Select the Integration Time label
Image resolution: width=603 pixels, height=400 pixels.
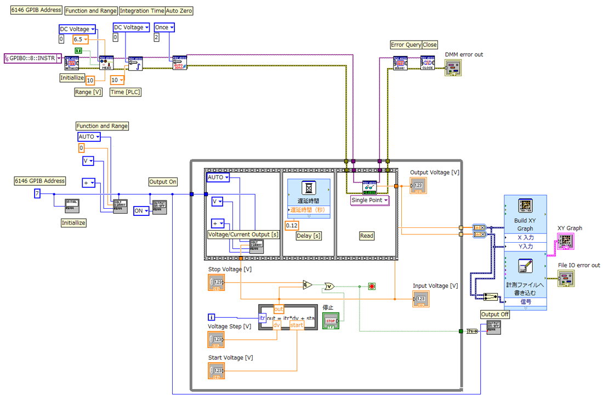click(x=142, y=11)
